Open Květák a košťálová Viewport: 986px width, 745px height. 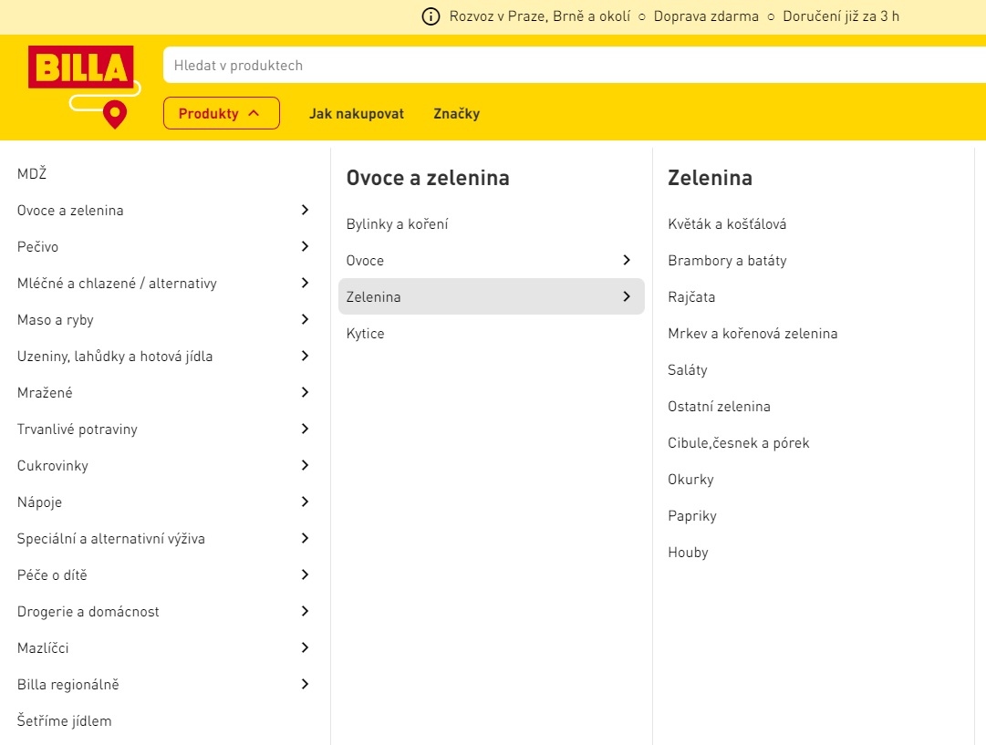(x=727, y=223)
